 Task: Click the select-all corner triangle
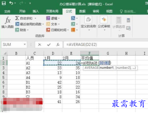5,53
